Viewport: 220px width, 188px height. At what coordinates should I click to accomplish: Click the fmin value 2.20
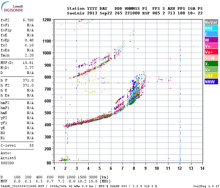pyautogui.click(x=29, y=55)
